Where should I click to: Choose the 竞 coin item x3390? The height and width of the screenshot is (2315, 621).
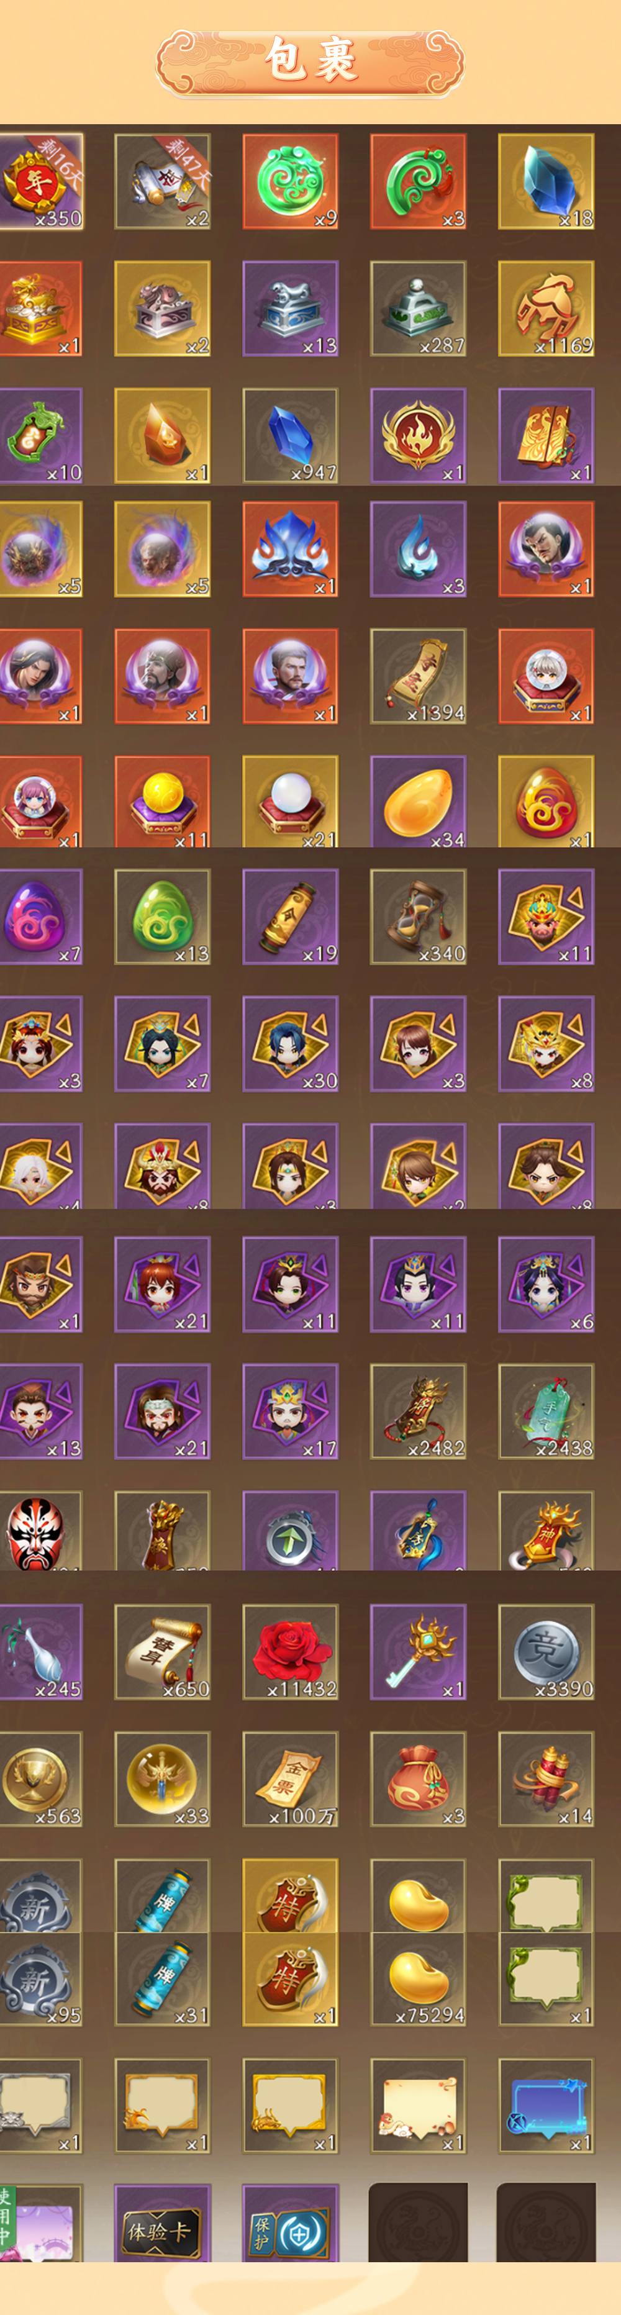click(545, 1652)
